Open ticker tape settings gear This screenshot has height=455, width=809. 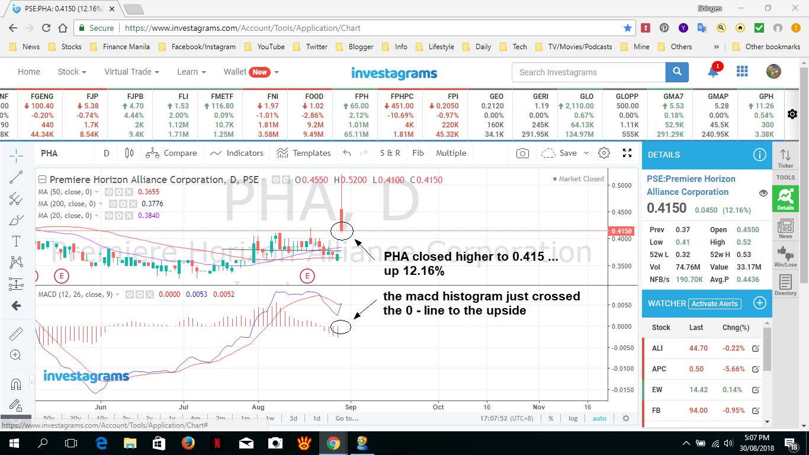[792, 114]
